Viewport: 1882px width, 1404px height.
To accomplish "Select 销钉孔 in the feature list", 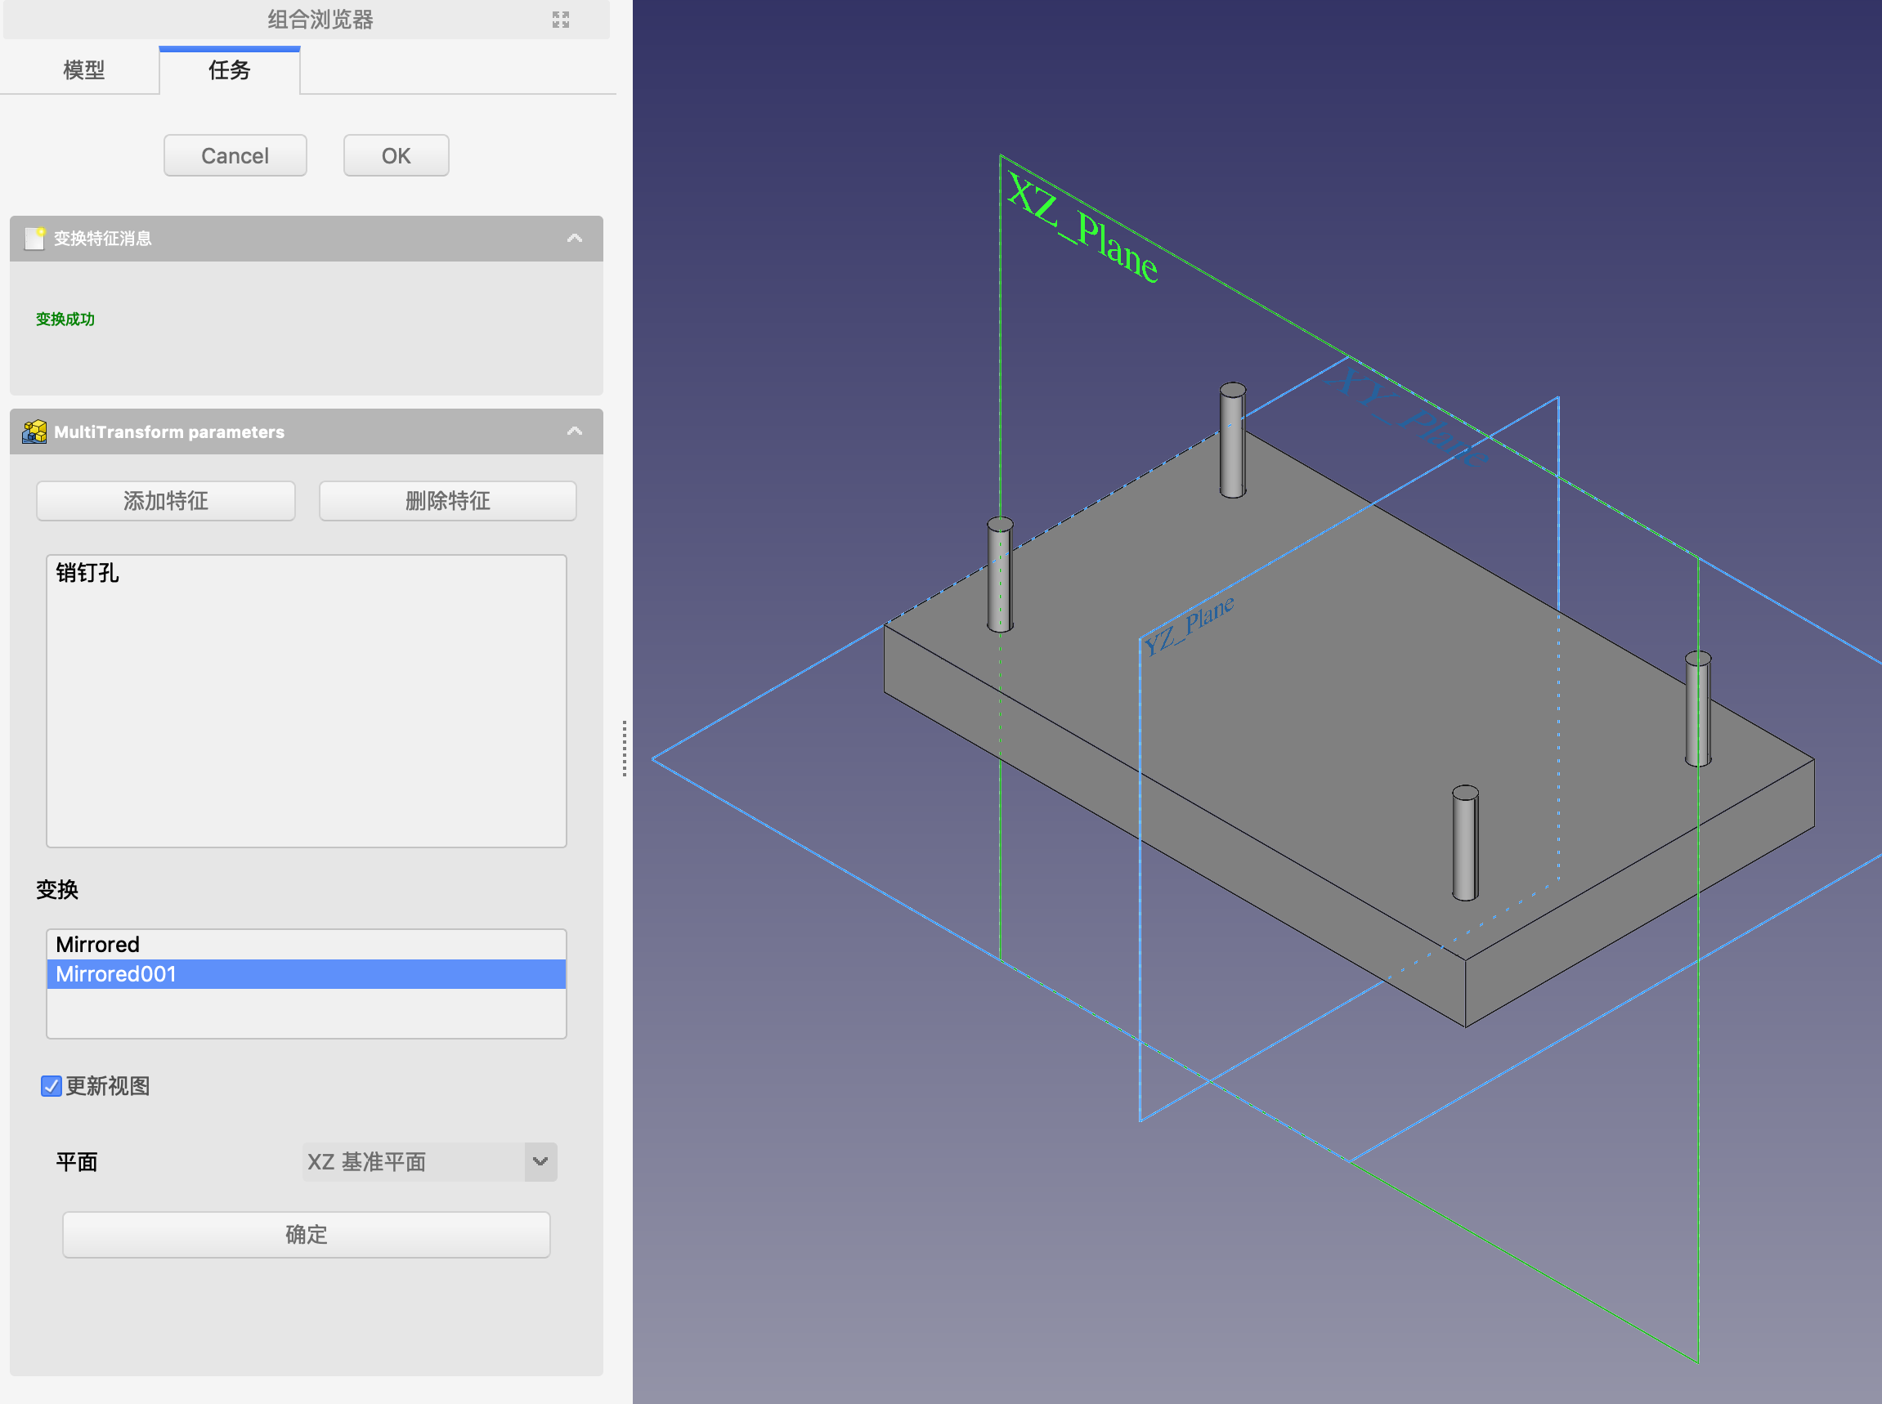I will coord(87,573).
